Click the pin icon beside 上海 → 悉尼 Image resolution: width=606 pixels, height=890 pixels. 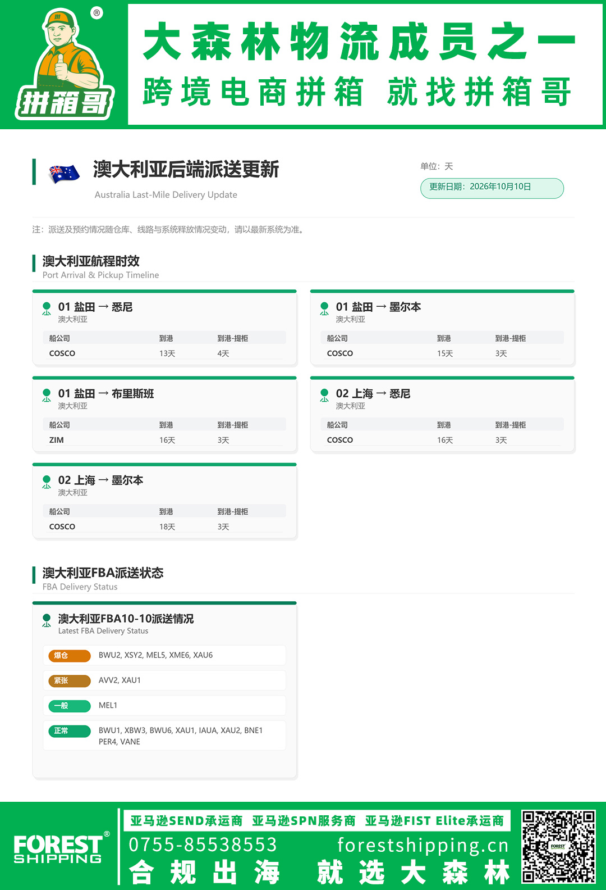(x=324, y=395)
